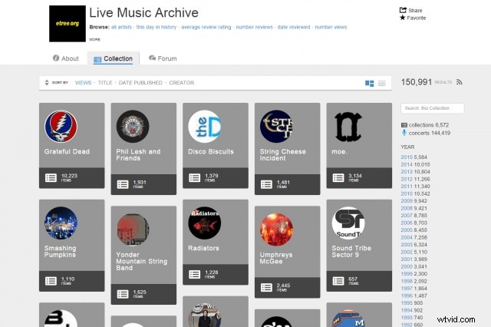
Task: Mark collection as Favorite star
Action: pyautogui.click(x=403, y=18)
